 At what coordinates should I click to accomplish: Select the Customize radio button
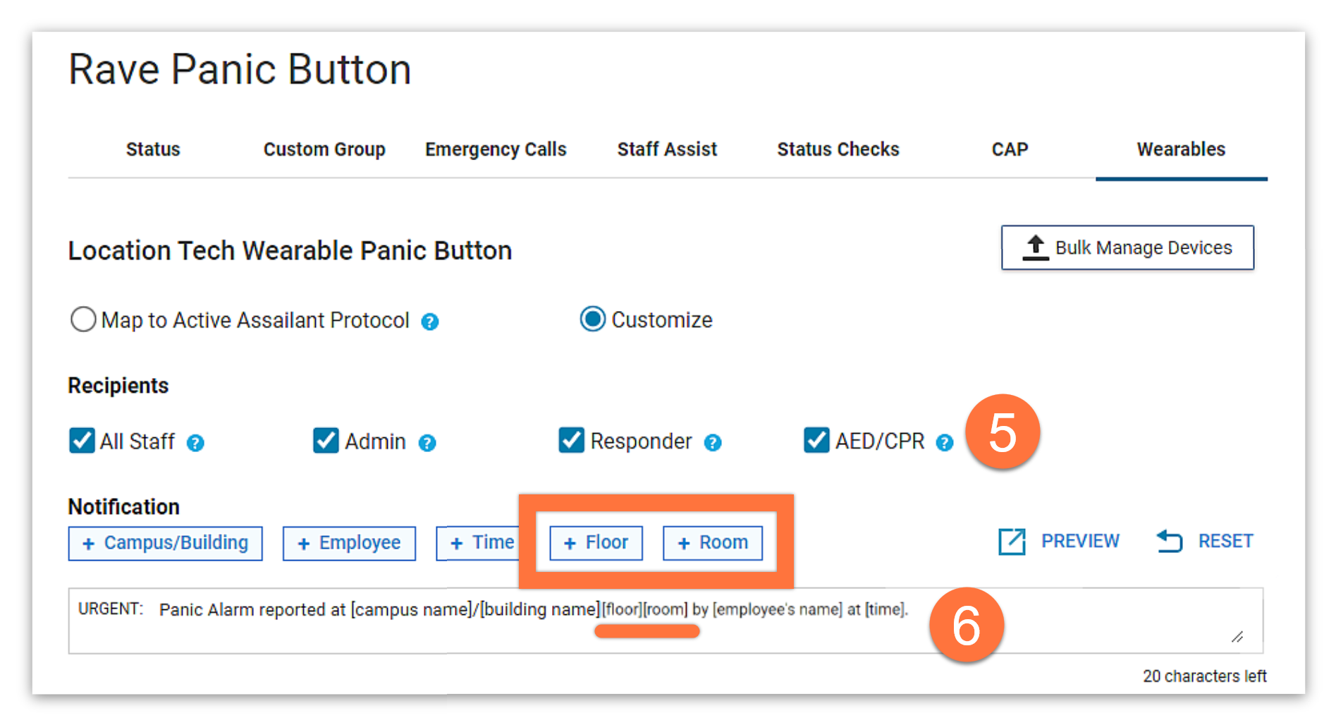pos(592,319)
